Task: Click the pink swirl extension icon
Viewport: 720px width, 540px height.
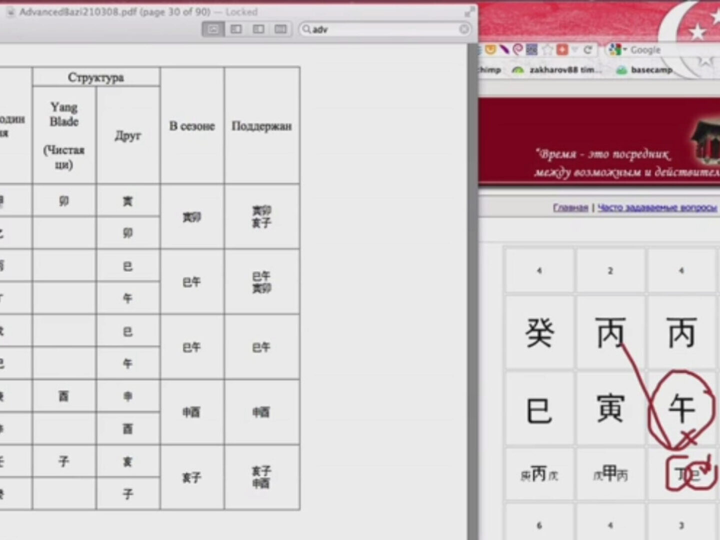Action: pyautogui.click(x=518, y=49)
